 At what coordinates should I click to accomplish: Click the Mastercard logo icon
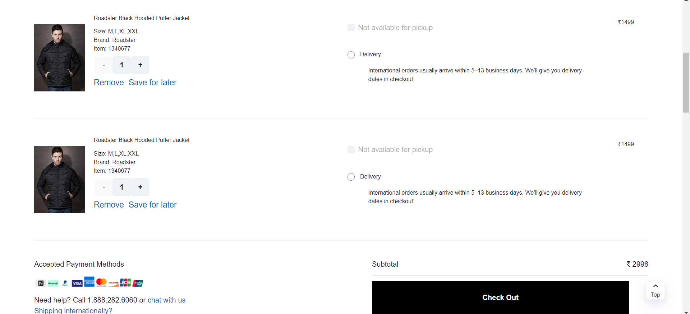click(x=101, y=282)
